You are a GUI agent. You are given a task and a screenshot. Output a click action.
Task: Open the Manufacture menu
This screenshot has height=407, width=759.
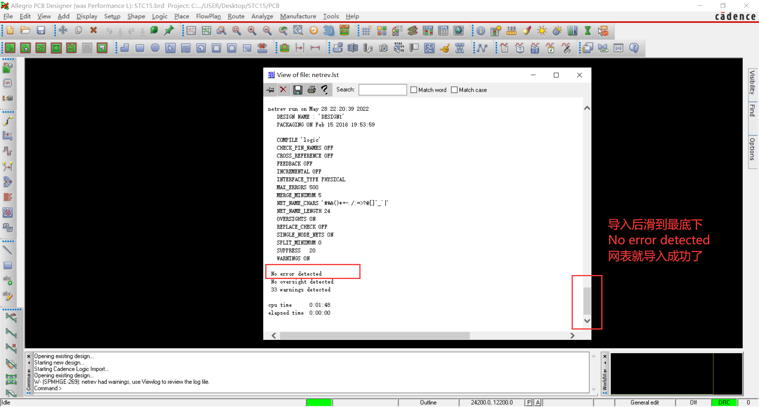click(x=298, y=16)
